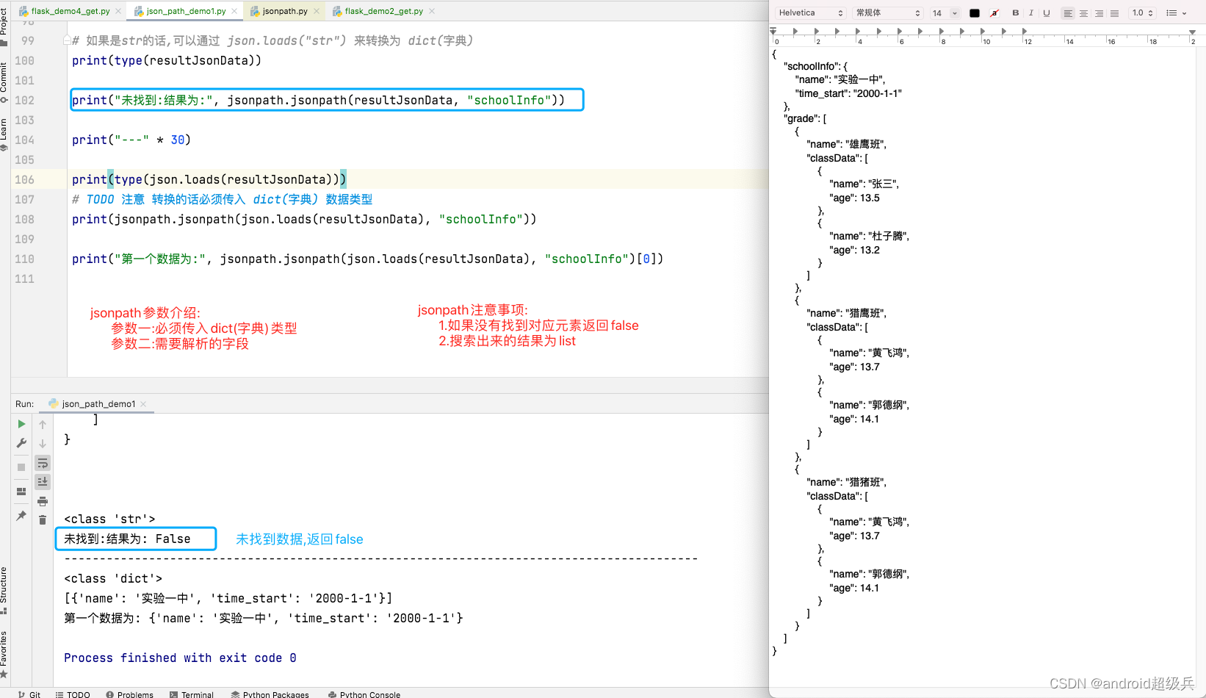The image size is (1206, 698).
Task: Restore layout icon in Run panel
Action: coord(21,492)
